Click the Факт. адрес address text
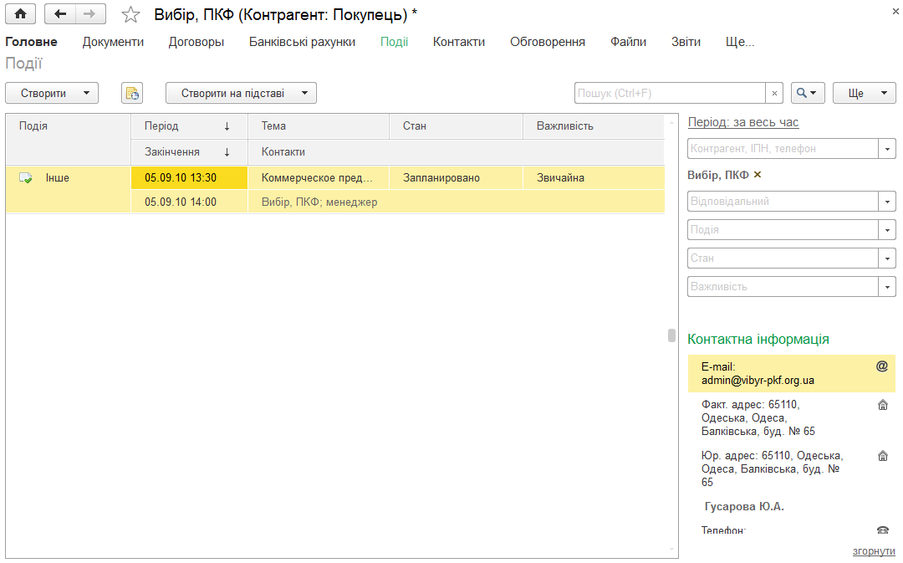The width and height of the screenshot is (903, 563). (758, 417)
